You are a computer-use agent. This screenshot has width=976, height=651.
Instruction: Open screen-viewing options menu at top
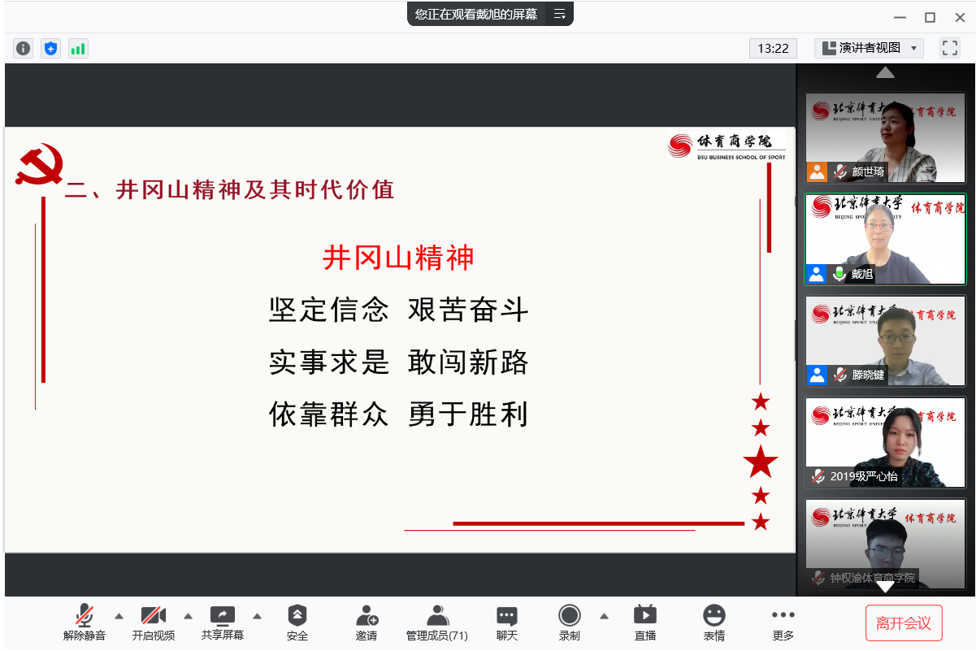(x=559, y=14)
